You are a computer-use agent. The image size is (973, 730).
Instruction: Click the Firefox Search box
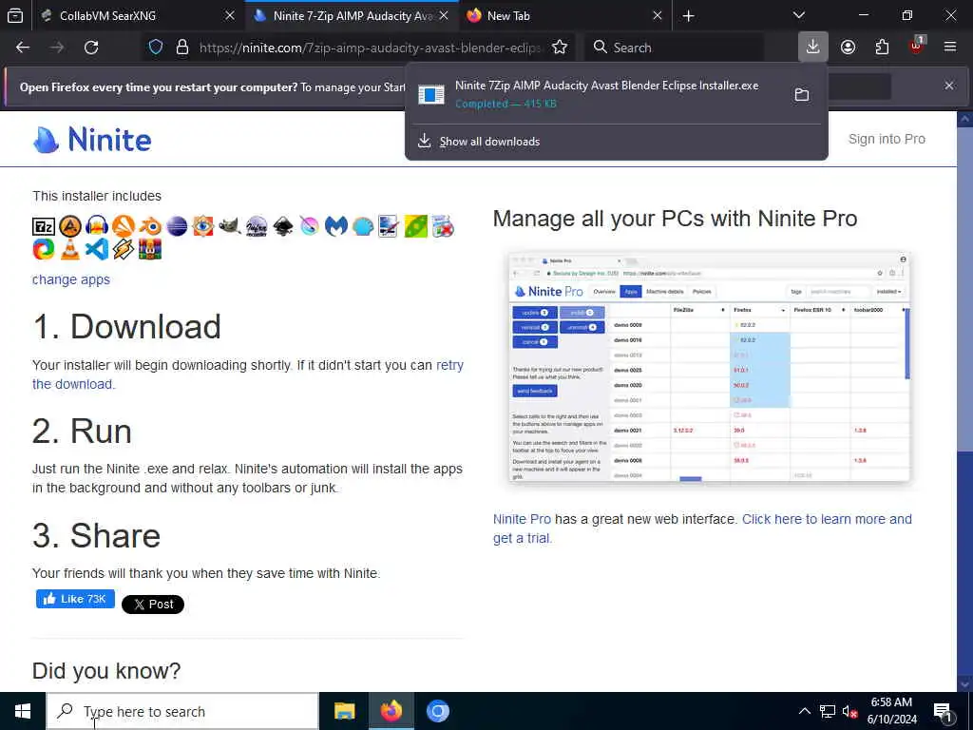(674, 48)
